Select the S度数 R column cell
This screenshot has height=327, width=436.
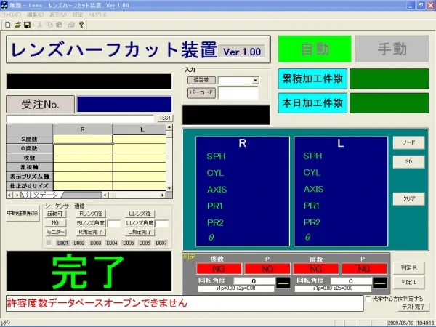[83, 139]
